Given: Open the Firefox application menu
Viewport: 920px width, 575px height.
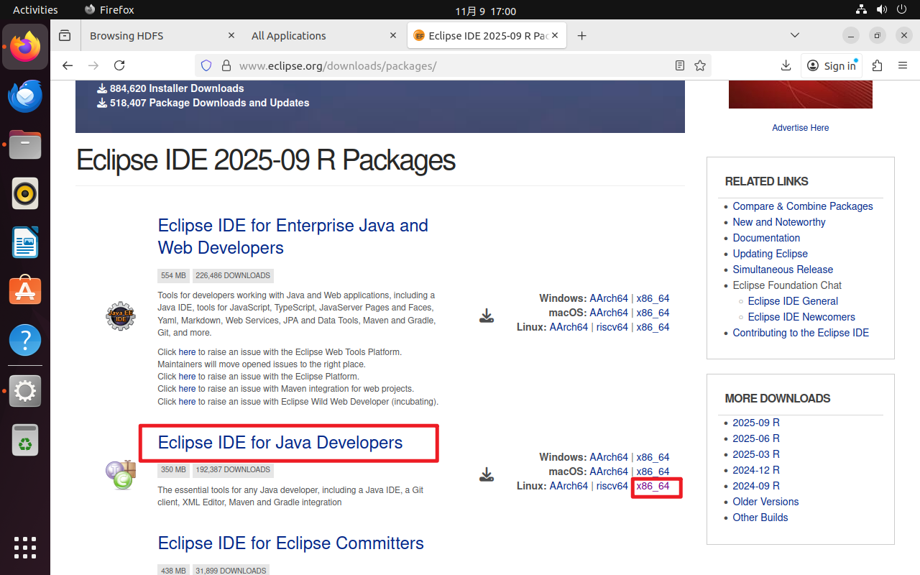Looking at the screenshot, I should [x=903, y=65].
